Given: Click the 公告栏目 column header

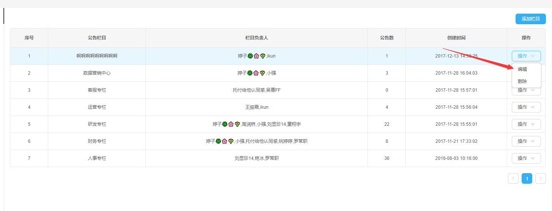Looking at the screenshot, I should (97, 38).
